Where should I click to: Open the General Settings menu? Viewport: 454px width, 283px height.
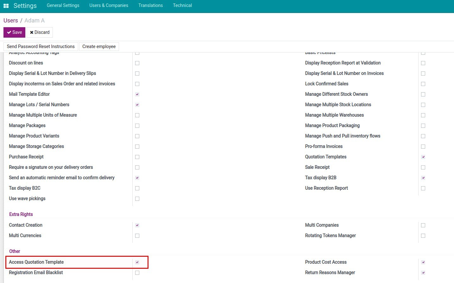tap(63, 5)
